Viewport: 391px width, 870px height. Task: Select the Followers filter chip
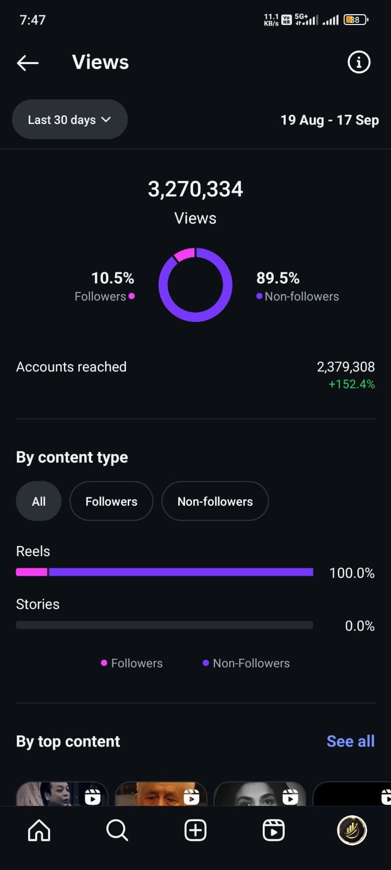(x=111, y=501)
